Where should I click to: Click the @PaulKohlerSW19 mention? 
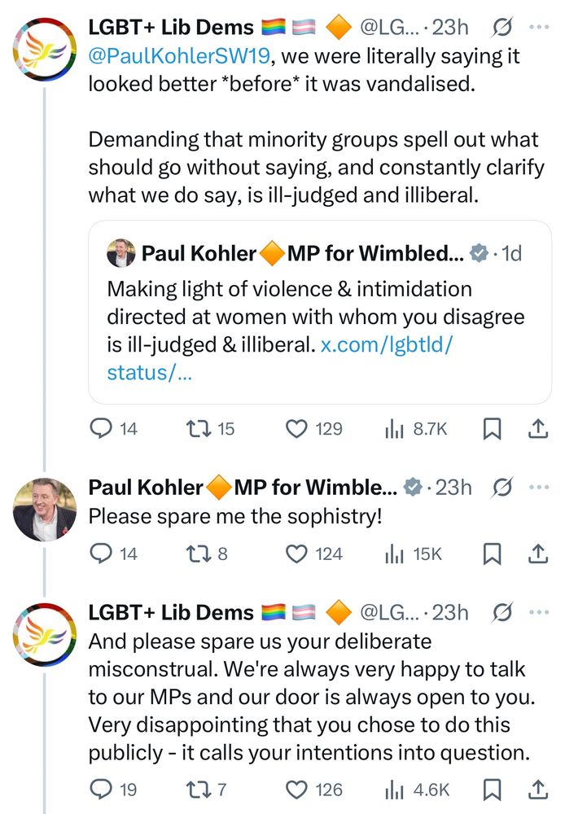[x=178, y=57]
